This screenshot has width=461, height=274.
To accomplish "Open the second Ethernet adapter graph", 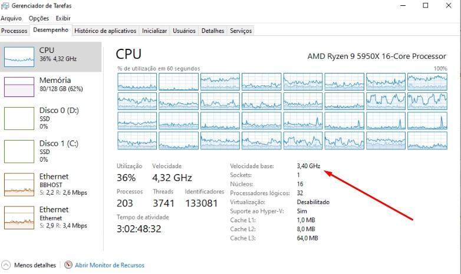I will coord(19,218).
